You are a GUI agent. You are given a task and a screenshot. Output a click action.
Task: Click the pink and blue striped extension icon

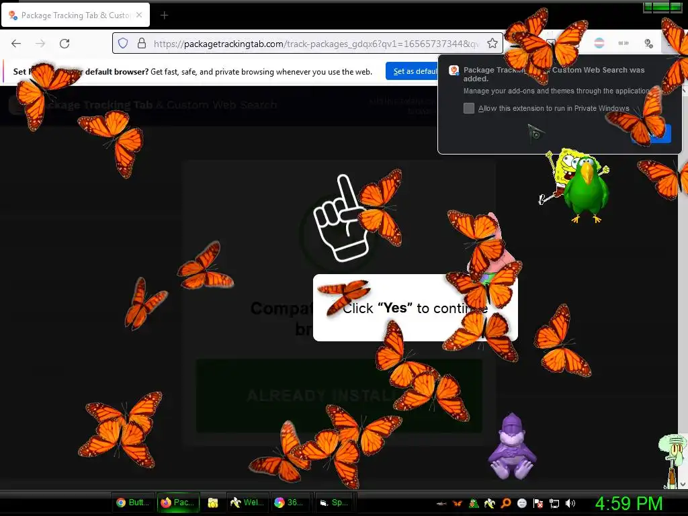[599, 43]
